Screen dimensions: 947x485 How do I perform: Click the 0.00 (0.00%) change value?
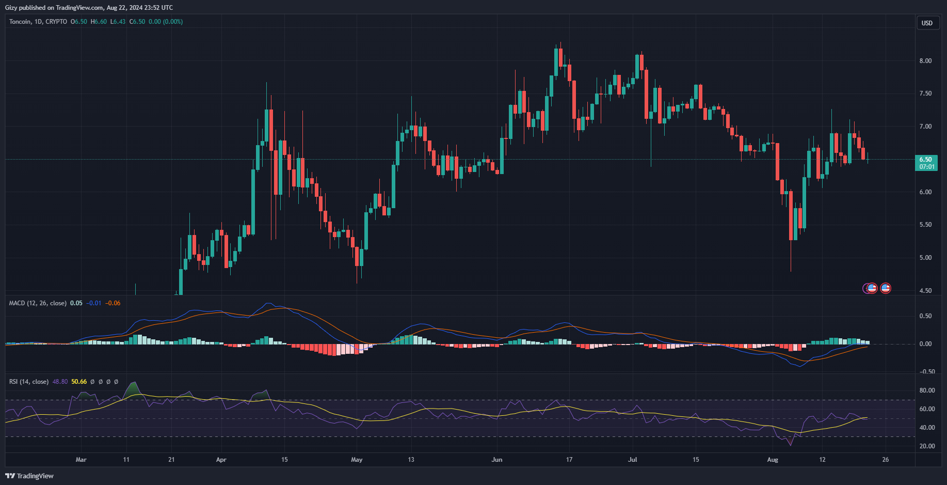[x=166, y=22]
